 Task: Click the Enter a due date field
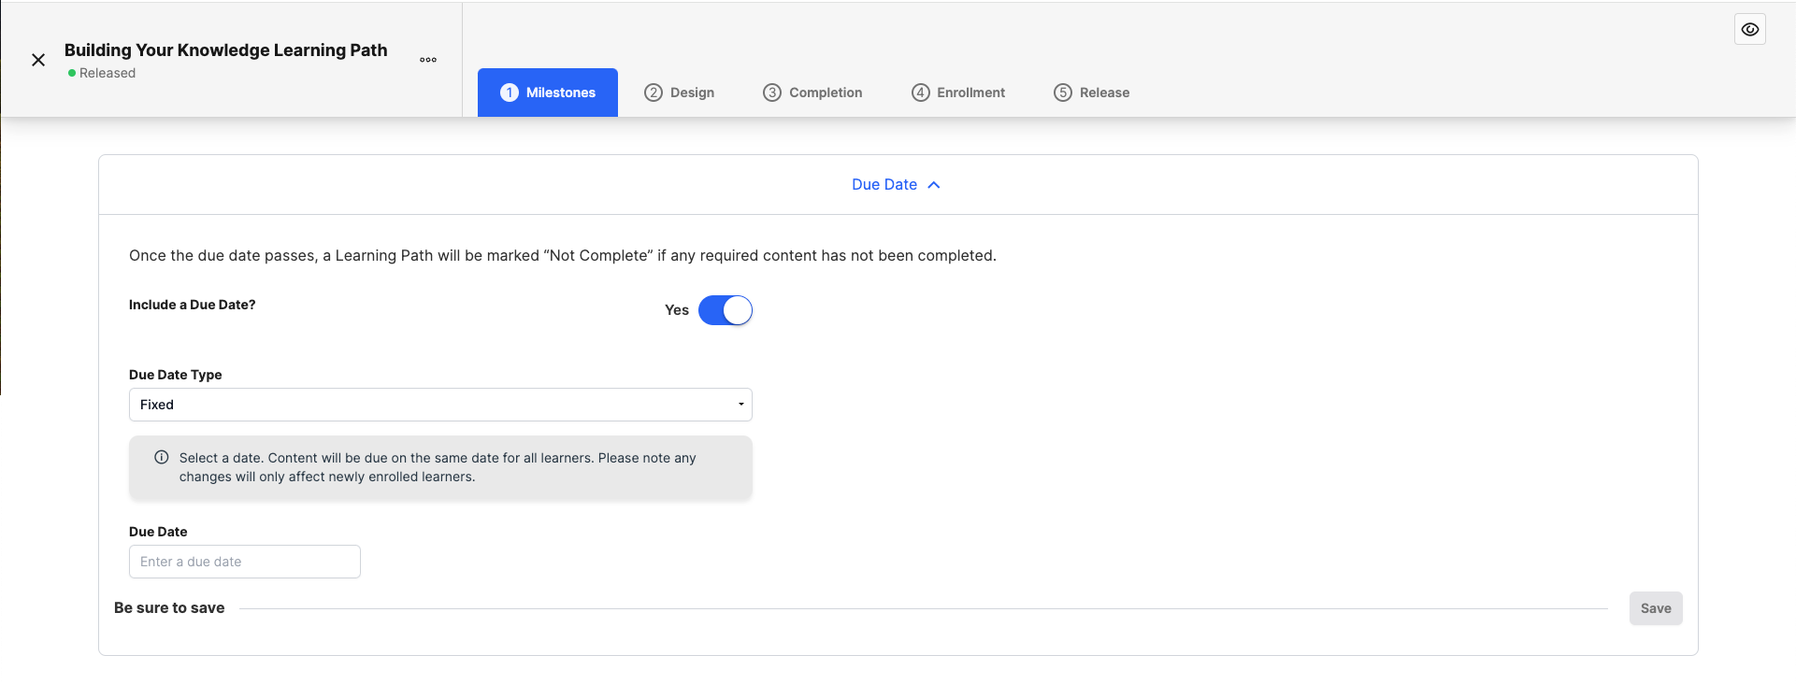[245, 562]
